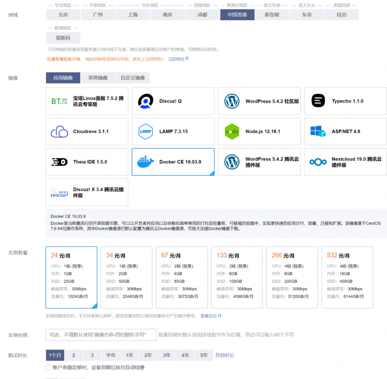
Task: Open the 立即前往 promotion link
Action: pos(176,59)
